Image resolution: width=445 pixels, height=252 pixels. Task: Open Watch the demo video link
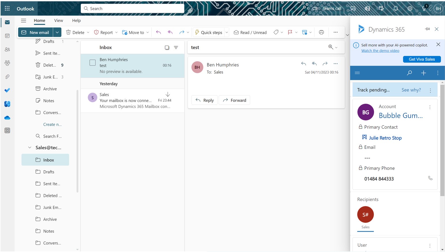pyautogui.click(x=380, y=51)
